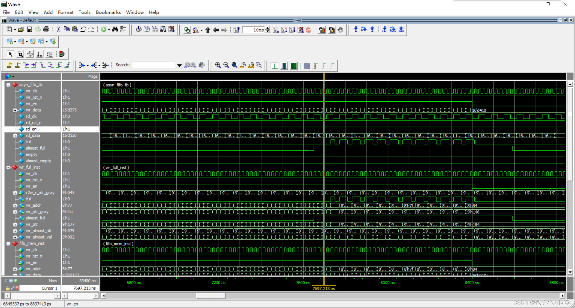Increase run length with stepper up arrow
575x308 pixels.
pyautogui.click(x=268, y=28)
